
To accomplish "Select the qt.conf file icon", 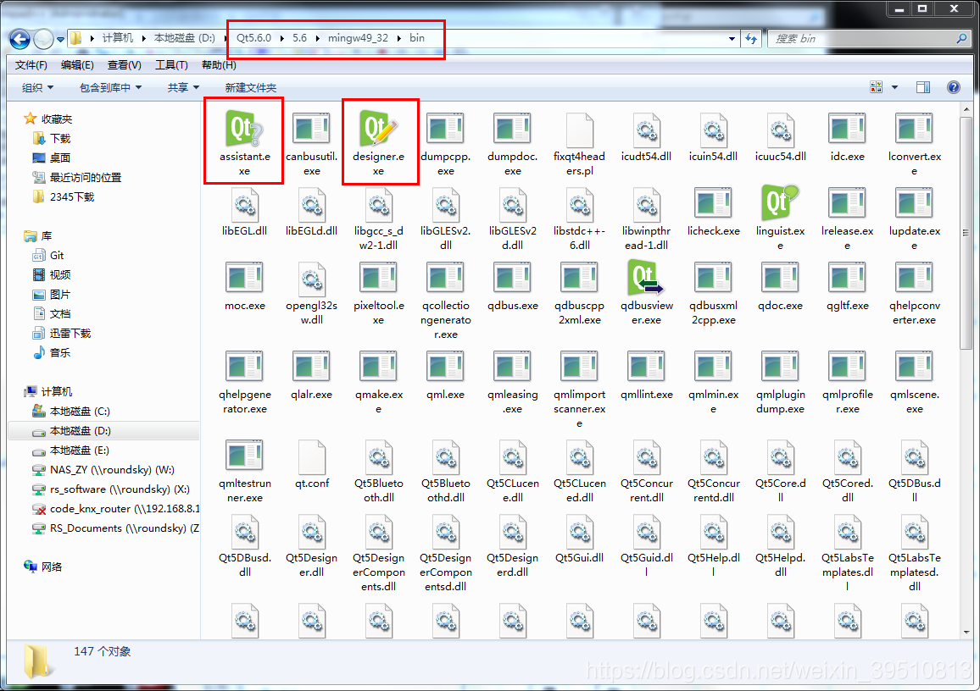I will (311, 456).
